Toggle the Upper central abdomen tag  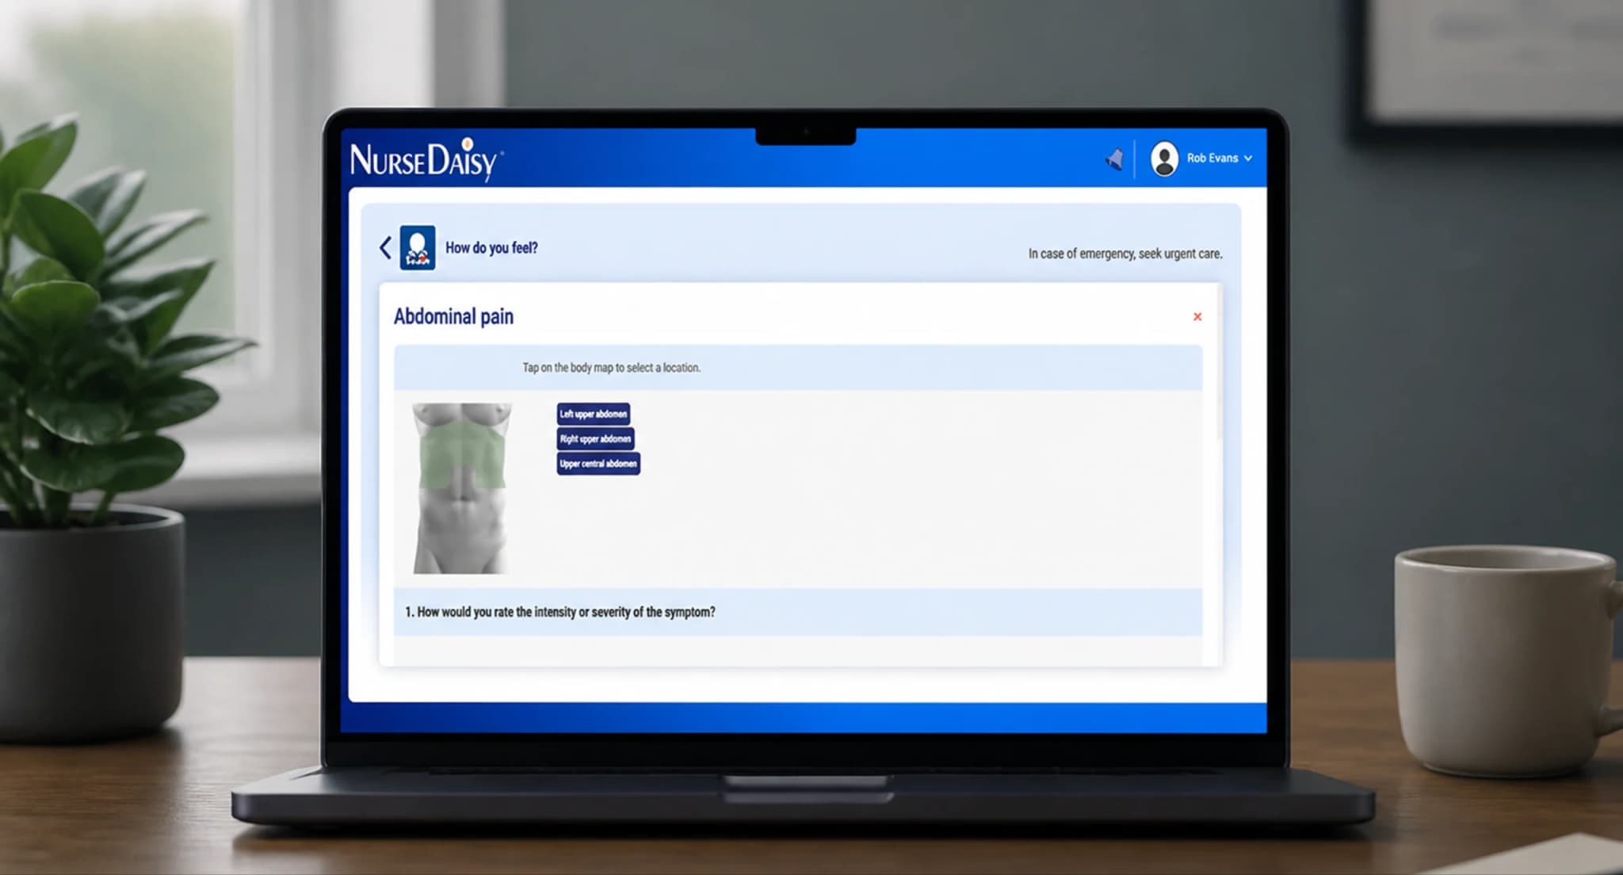point(598,464)
